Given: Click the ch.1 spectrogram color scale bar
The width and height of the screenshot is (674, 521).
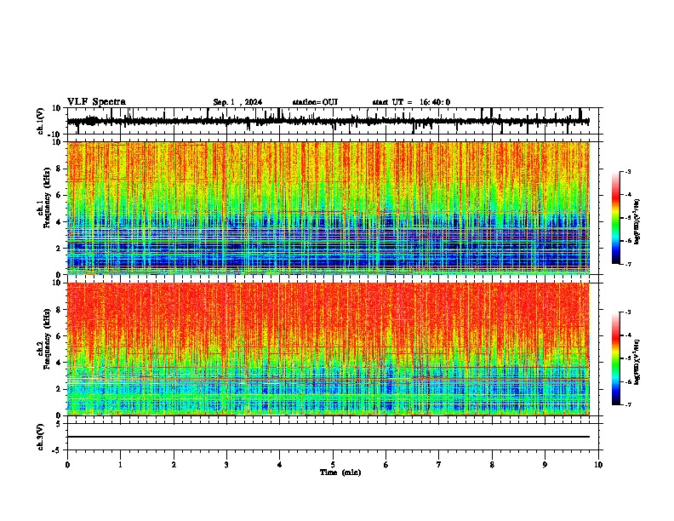Looking at the screenshot, I should [616, 218].
